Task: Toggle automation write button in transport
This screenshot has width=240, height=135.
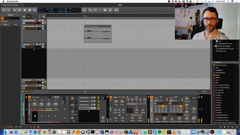Action: [x=35, y=10]
